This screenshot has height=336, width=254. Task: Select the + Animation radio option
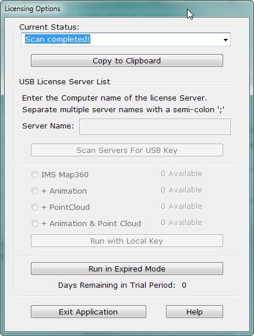coord(35,191)
